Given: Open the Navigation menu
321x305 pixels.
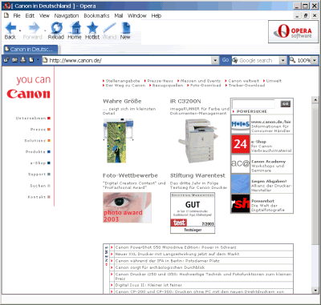Looking at the screenshot, I should point(67,16).
